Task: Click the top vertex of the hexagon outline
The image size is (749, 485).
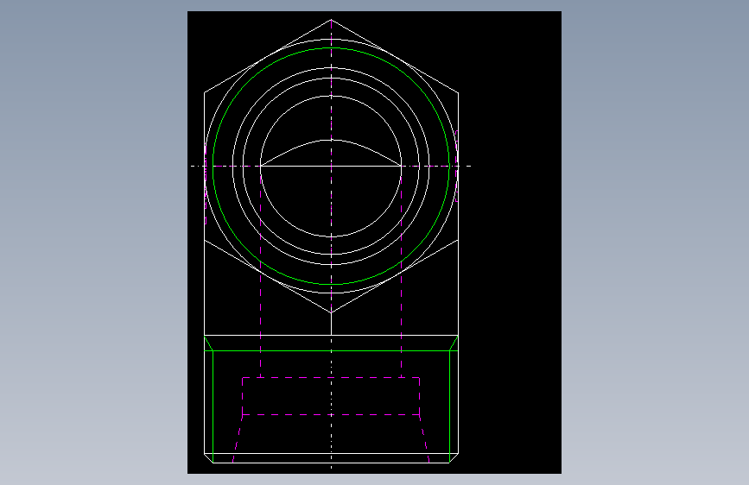Action: pyautogui.click(x=331, y=20)
